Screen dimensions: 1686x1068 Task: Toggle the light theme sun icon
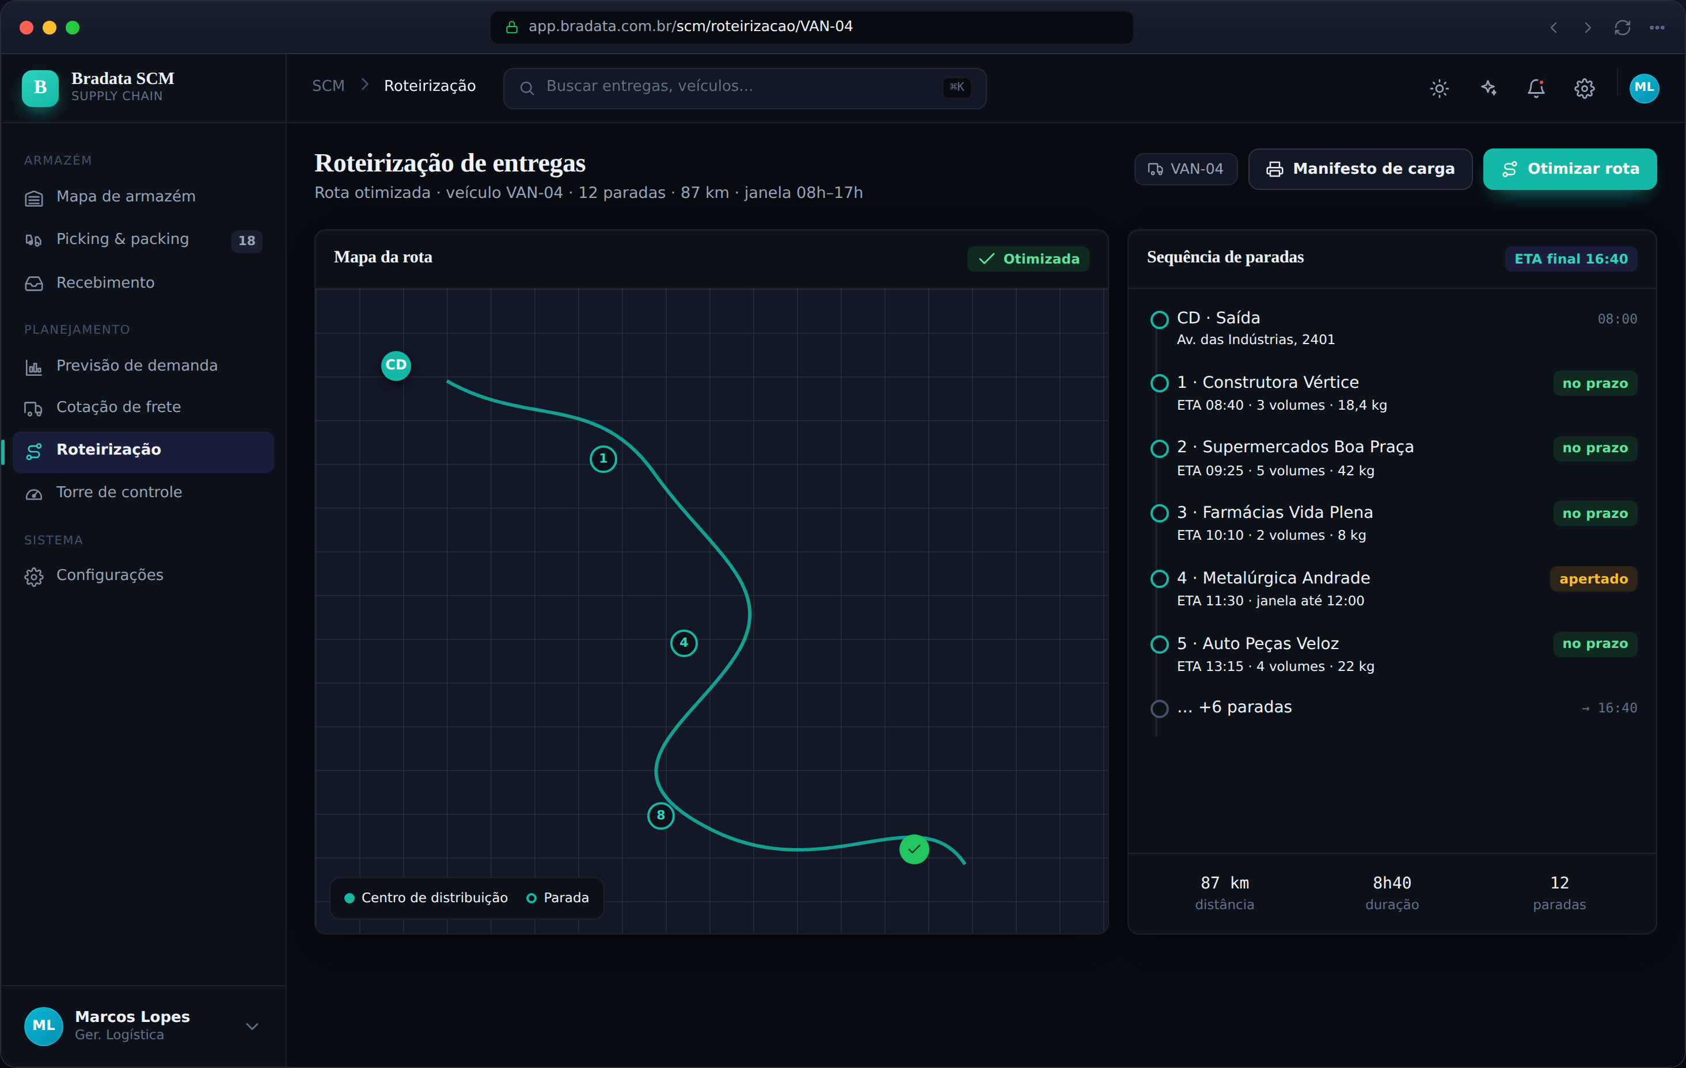[x=1439, y=88]
